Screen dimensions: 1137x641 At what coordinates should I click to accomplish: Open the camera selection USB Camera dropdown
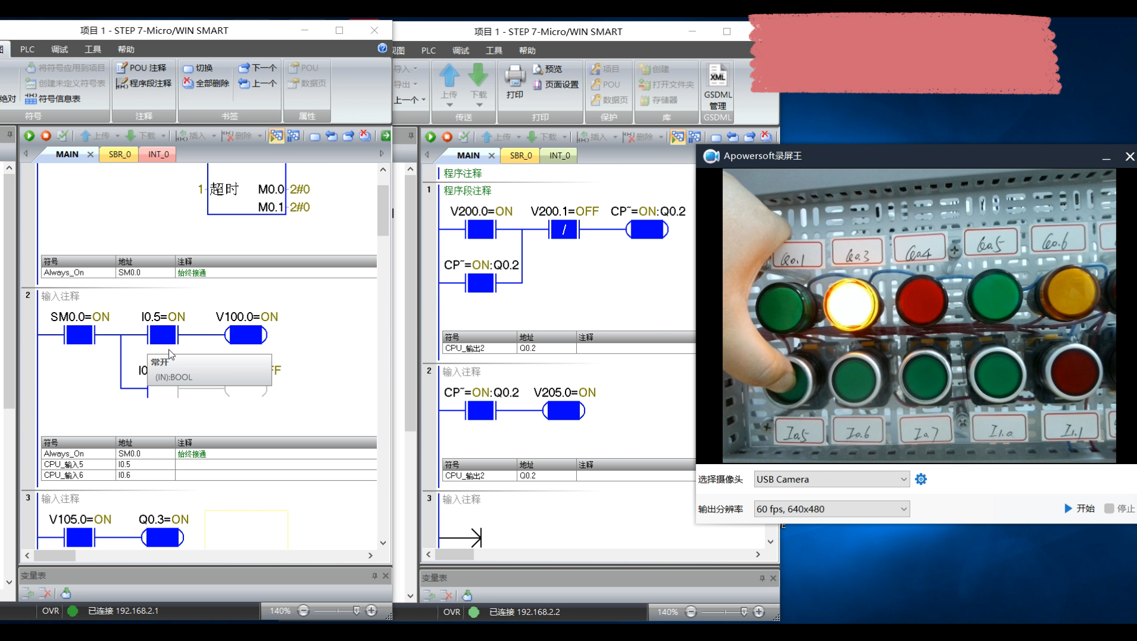(x=831, y=479)
